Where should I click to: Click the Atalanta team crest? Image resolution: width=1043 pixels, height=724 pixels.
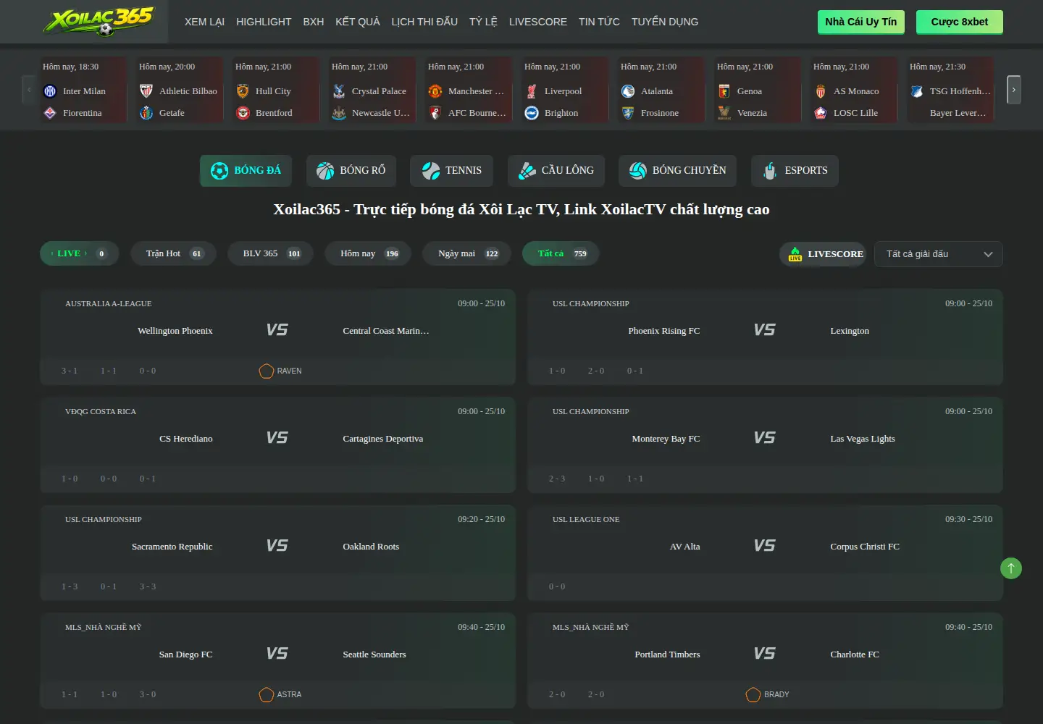click(x=628, y=91)
